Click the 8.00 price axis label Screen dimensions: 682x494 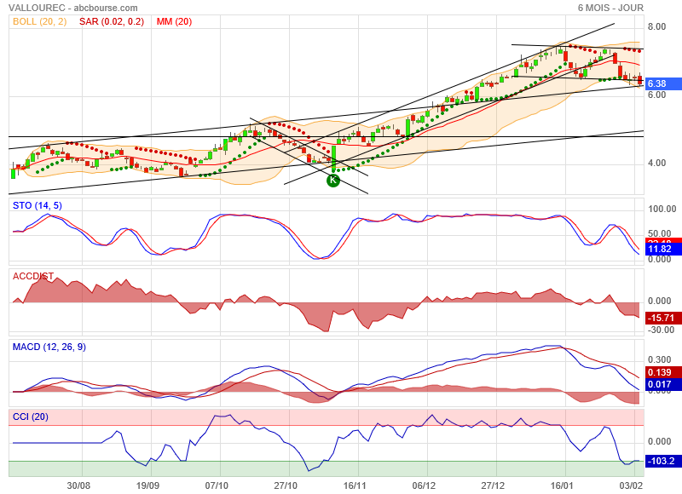click(x=656, y=27)
